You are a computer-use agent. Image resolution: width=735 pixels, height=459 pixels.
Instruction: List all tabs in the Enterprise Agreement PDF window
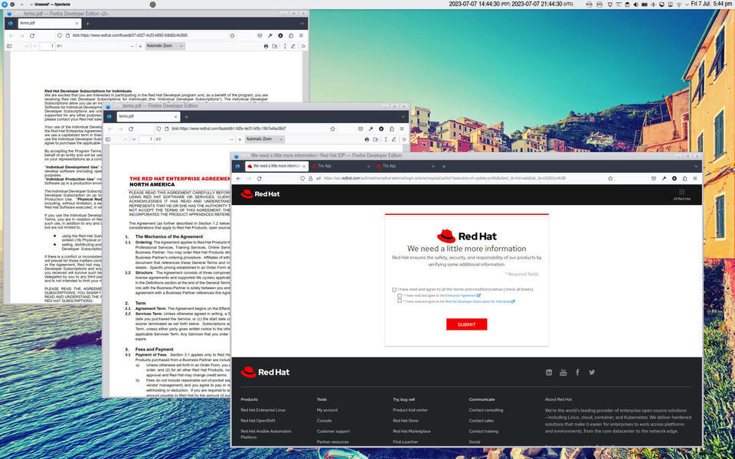coord(403,116)
